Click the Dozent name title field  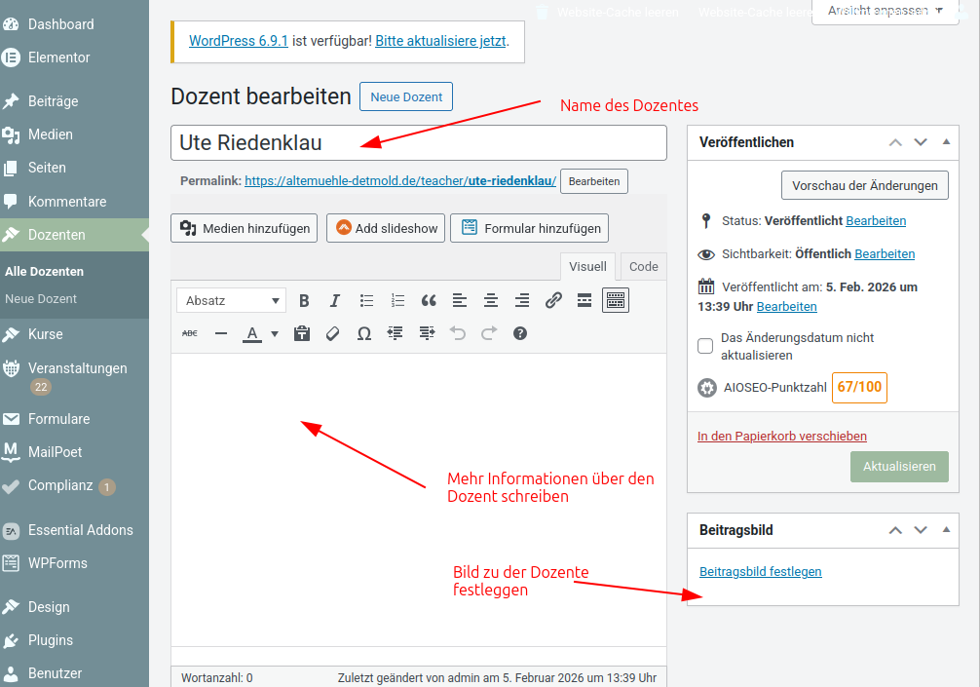pyautogui.click(x=418, y=143)
